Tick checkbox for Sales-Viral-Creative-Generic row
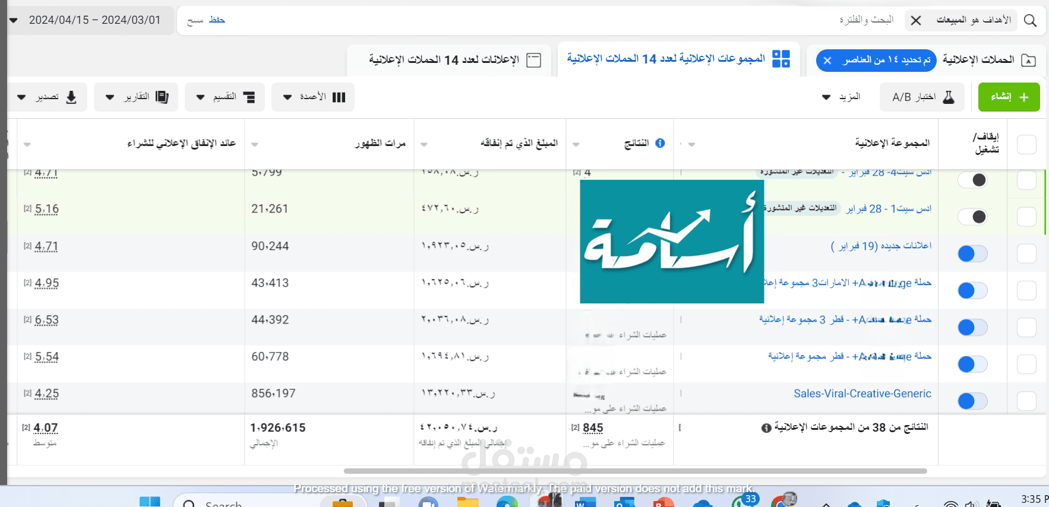Viewport: 1049px width, 507px height. tap(1026, 401)
